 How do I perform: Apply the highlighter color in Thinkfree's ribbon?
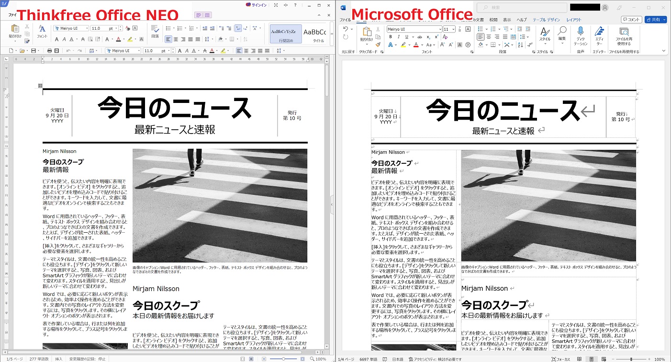click(129, 39)
